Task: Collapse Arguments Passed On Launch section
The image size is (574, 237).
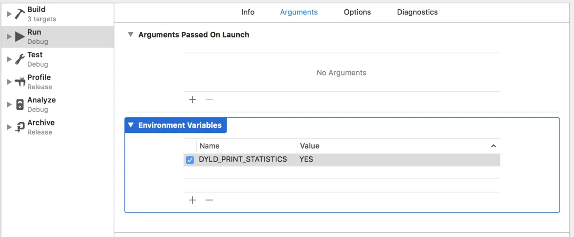Action: click(x=131, y=35)
